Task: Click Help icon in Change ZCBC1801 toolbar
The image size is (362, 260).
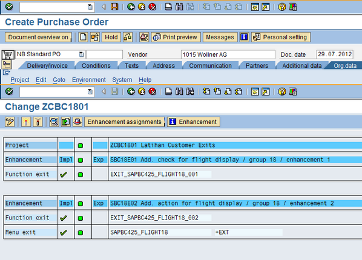Action: click(282, 91)
